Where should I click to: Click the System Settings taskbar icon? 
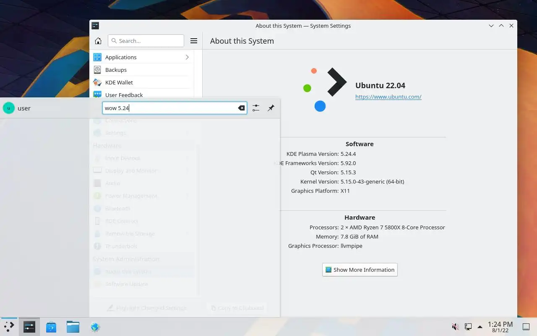point(29,327)
